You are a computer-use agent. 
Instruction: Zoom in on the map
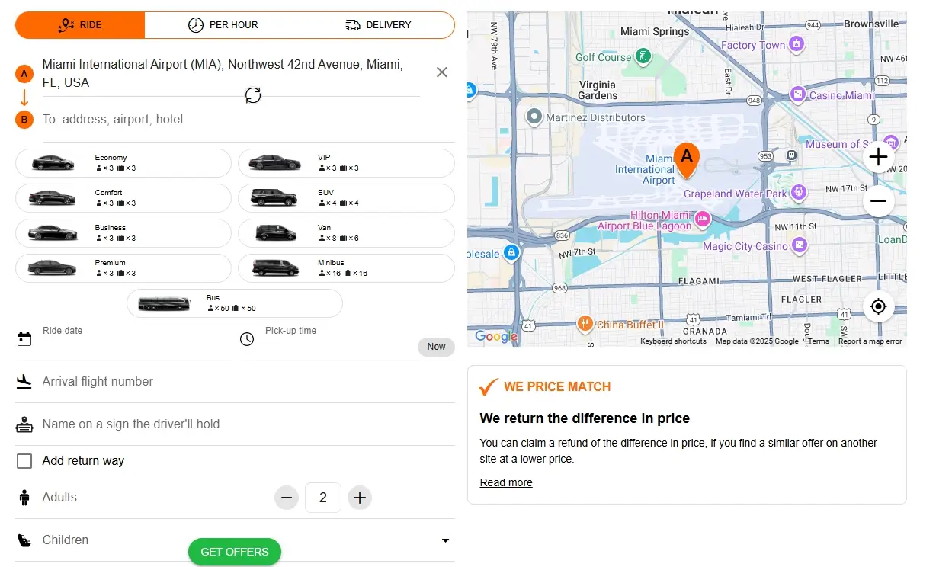click(x=878, y=157)
